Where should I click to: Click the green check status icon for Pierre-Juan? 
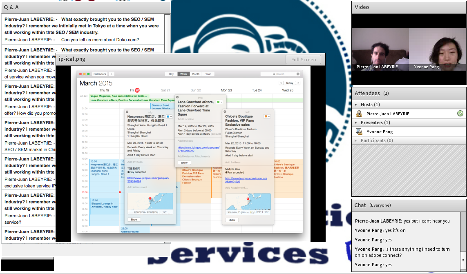[x=460, y=114]
